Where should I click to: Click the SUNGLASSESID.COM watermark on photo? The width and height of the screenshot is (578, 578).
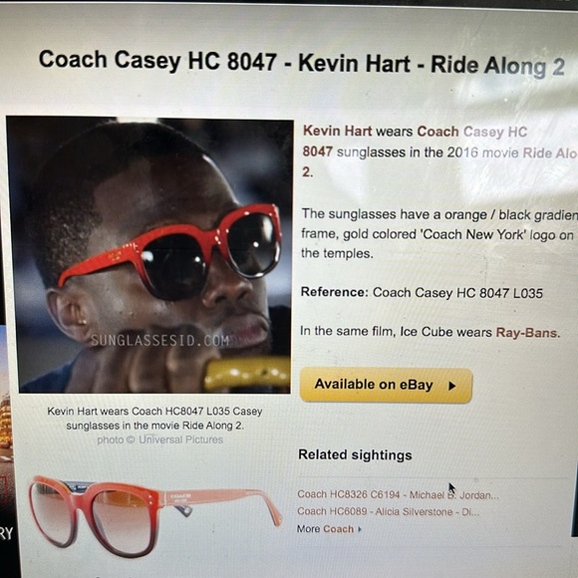(160, 341)
